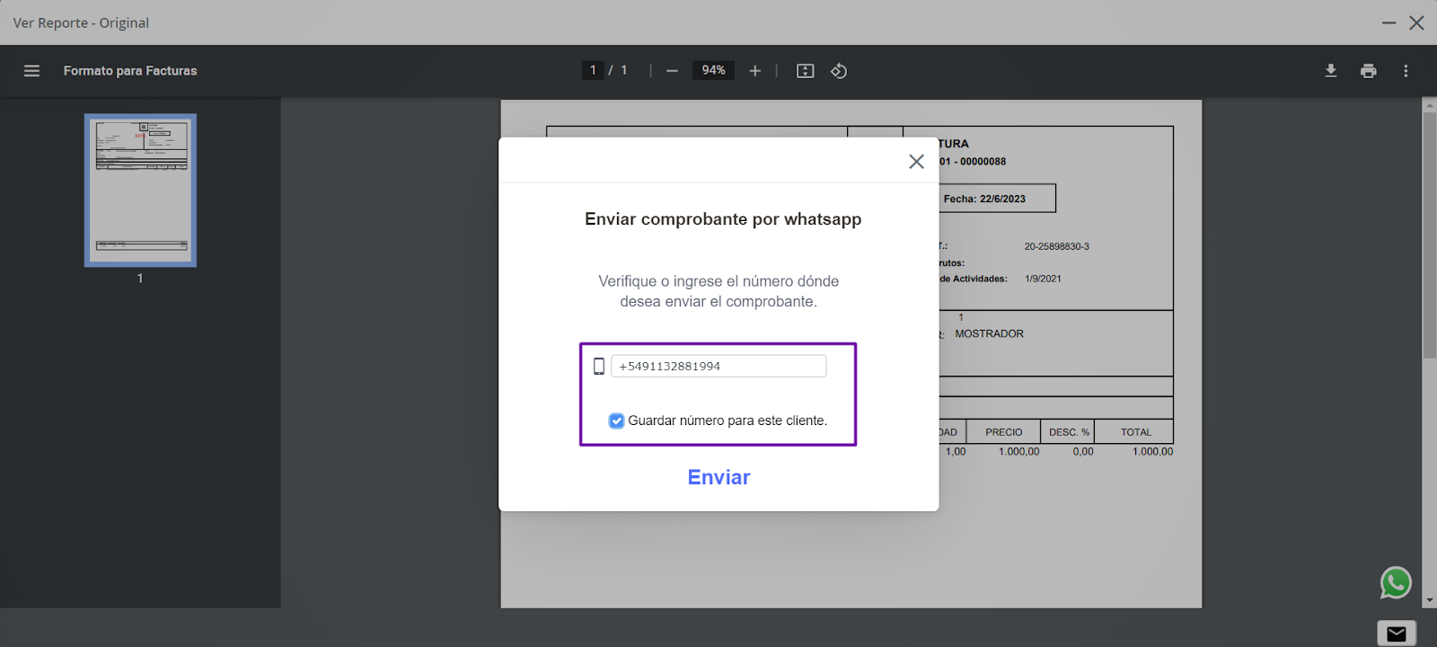Image resolution: width=1437 pixels, height=647 pixels.
Task: Click the Formato para Facturas title
Action: 130,71
